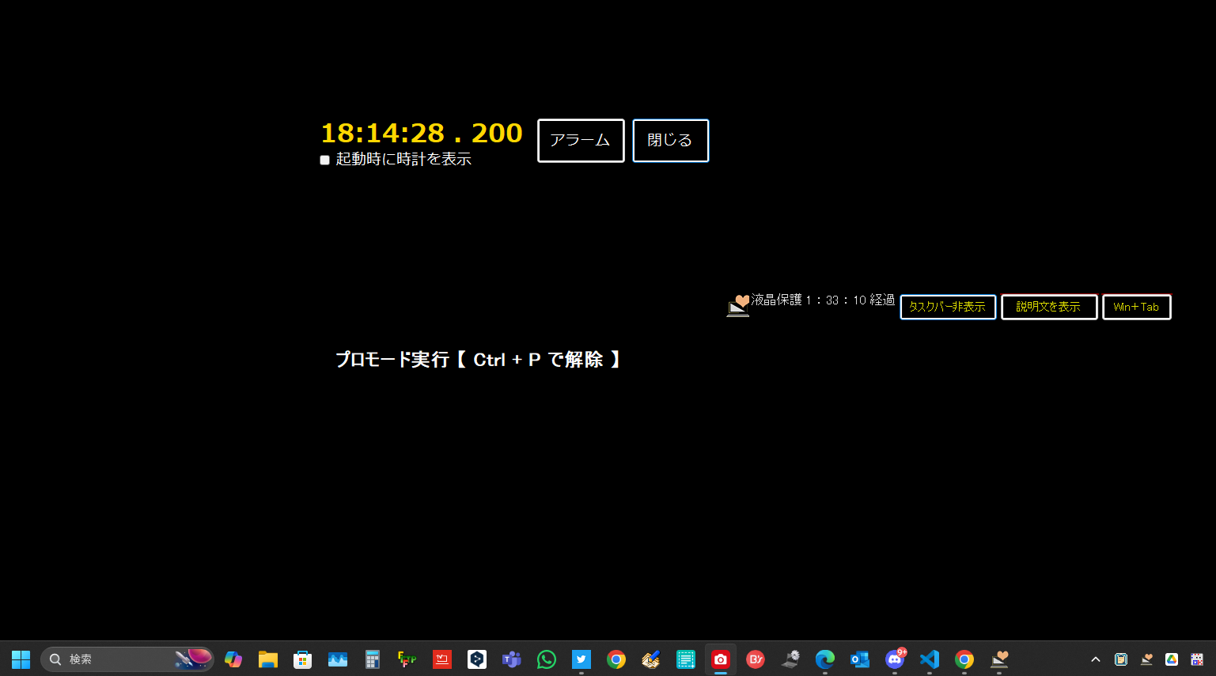The height and width of the screenshot is (676, 1216).
Task: Click the 閉じる button
Action: pos(670,141)
